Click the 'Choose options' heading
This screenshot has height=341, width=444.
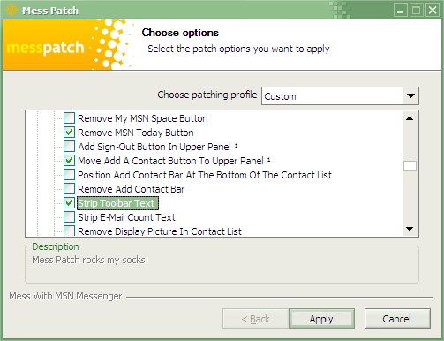[180, 33]
